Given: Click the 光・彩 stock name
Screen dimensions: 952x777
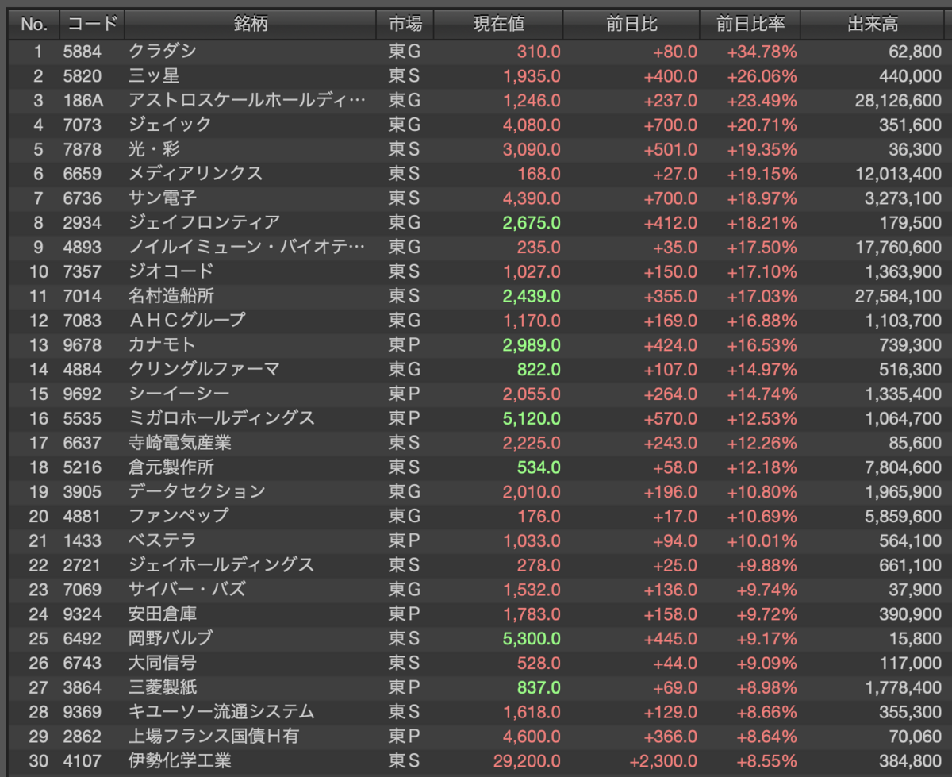Looking at the screenshot, I should pos(154,149).
